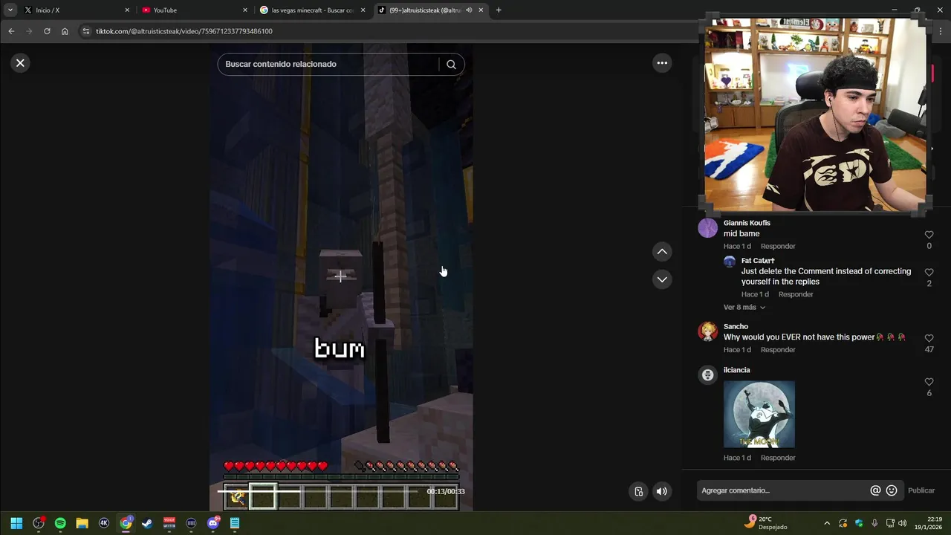951x535 pixels.
Task: Open Discord from the taskbar
Action: [213, 523]
